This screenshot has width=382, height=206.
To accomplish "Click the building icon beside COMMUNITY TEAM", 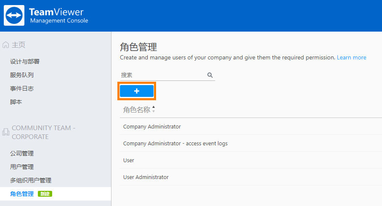I will (x=5, y=132).
